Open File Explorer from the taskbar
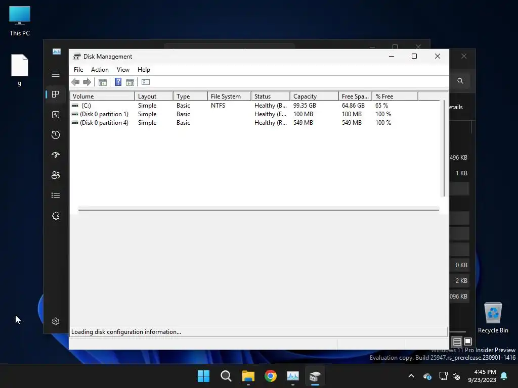 248,376
